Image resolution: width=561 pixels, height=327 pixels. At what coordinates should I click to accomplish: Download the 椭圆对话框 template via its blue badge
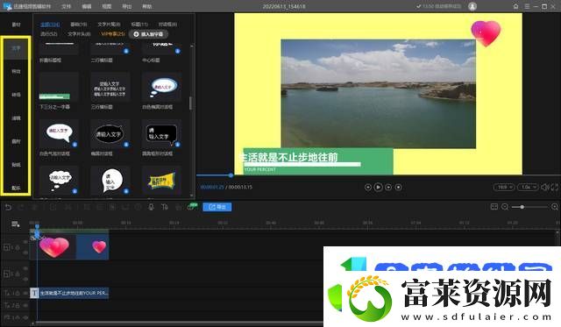[x=126, y=145]
